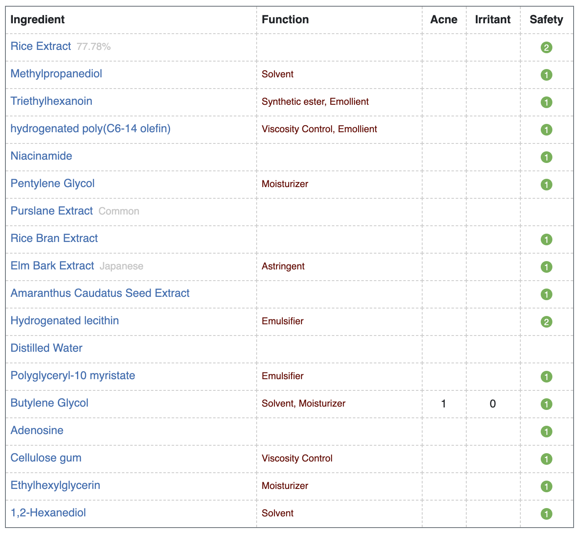Screen dimensions: 579x533
Task: Open the Polyglyceryl-10 myristate link
Action: (x=73, y=375)
